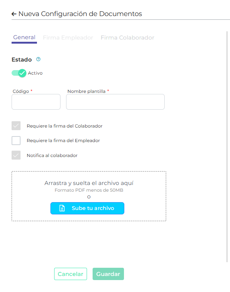Click the Guardar button
230x292 pixels.
click(x=108, y=274)
